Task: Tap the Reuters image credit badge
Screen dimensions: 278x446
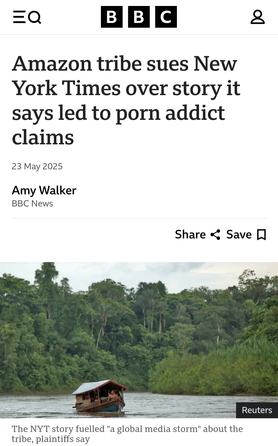Action: 257,410
